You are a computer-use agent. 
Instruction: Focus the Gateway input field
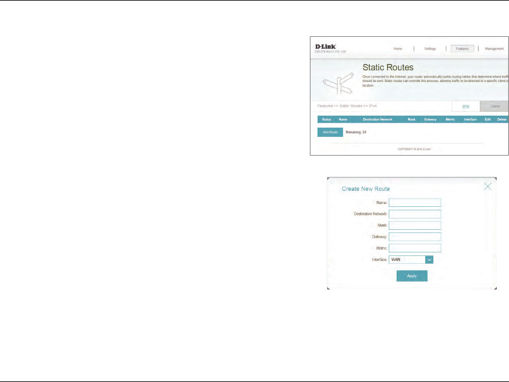[415, 237]
